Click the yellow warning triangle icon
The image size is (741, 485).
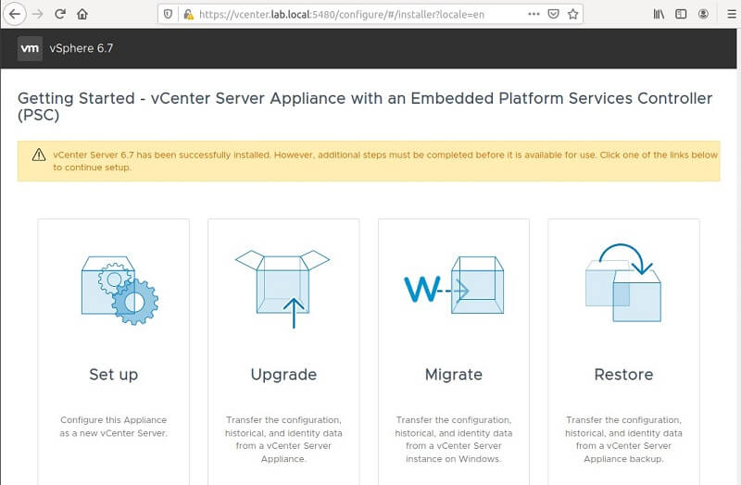[x=38, y=155]
